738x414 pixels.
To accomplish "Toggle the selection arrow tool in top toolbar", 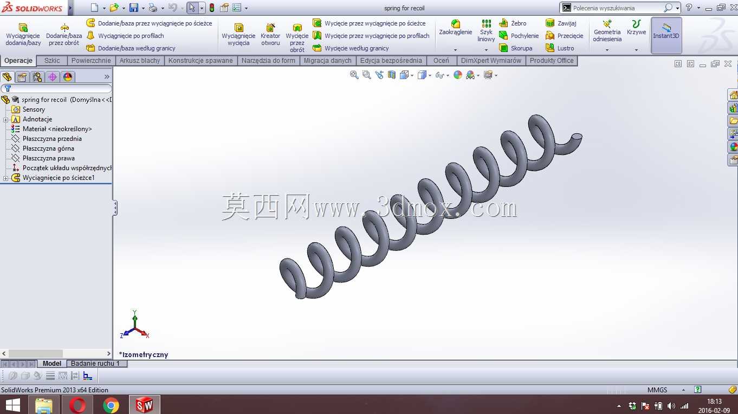I will [x=192, y=8].
